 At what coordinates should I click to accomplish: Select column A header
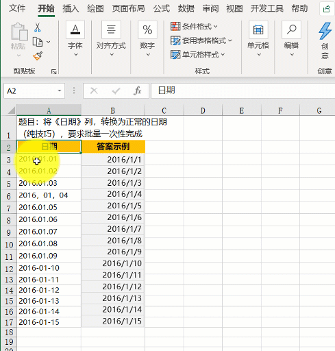click(x=49, y=110)
